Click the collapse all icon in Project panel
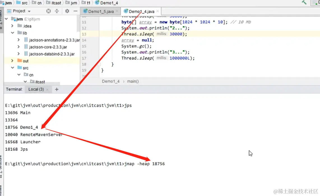The image size is (320, 196). [x=57, y=11]
